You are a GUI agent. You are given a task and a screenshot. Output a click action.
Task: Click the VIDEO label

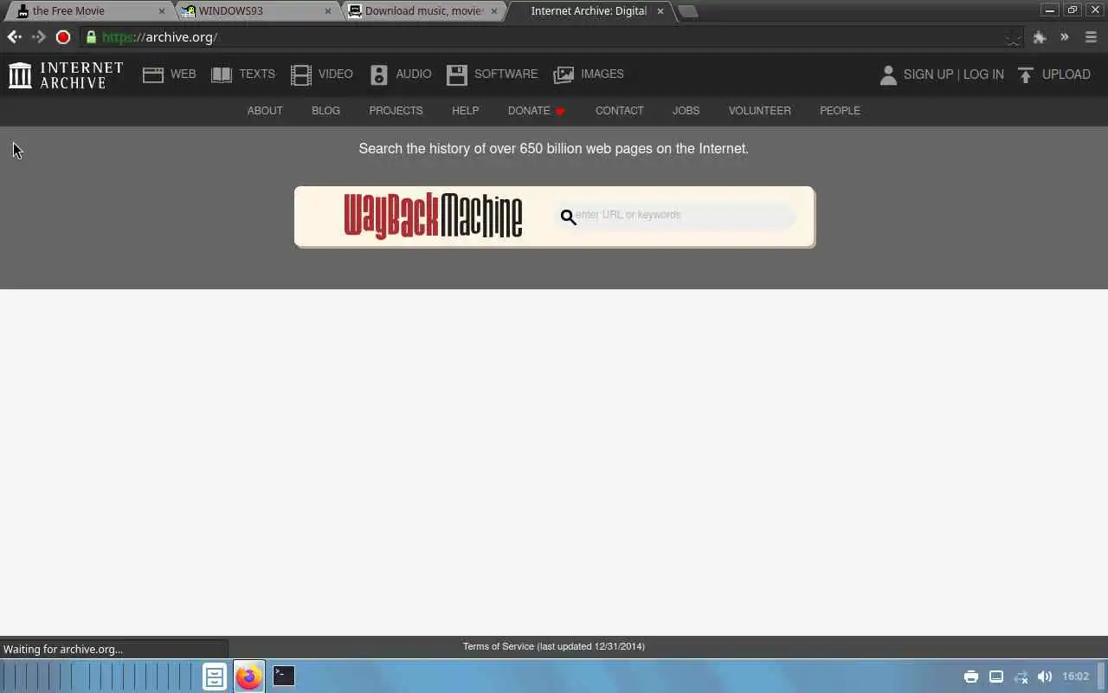click(335, 74)
